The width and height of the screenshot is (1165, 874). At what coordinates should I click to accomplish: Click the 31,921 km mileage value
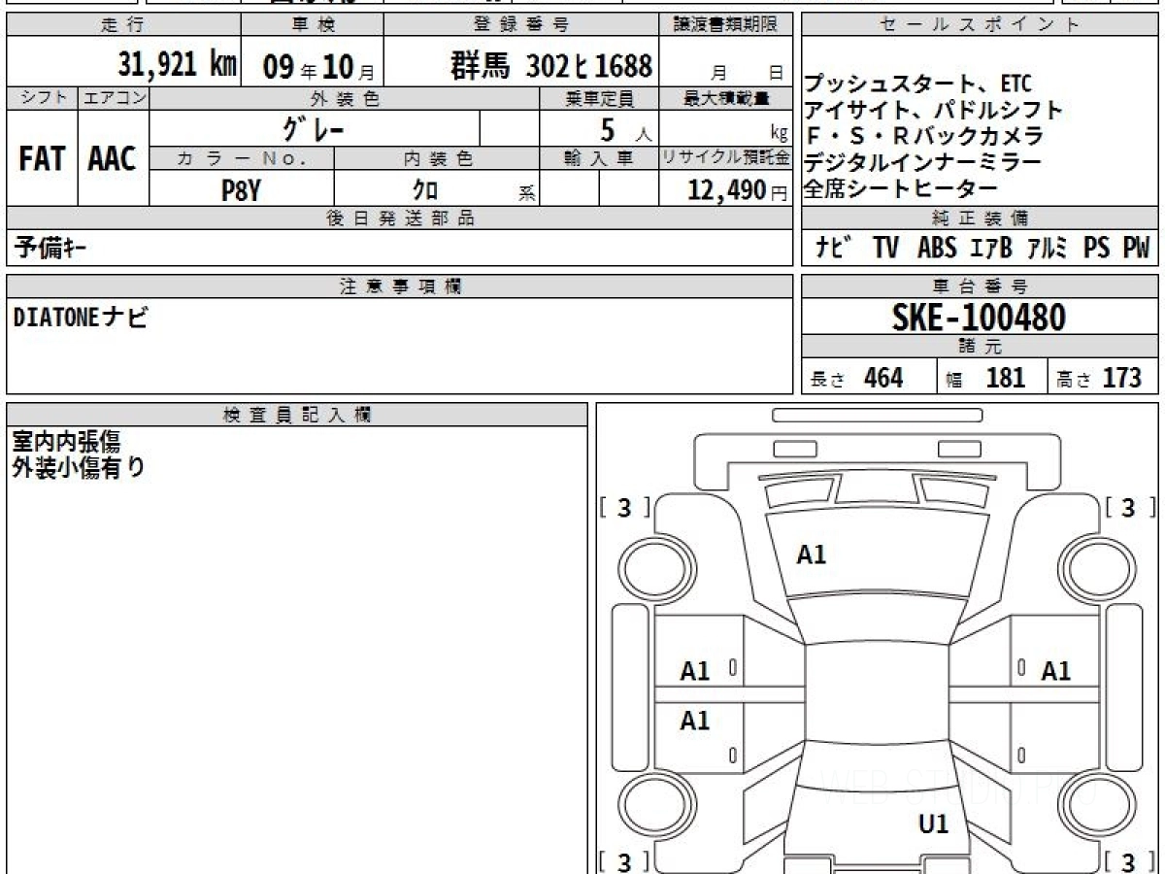[178, 65]
